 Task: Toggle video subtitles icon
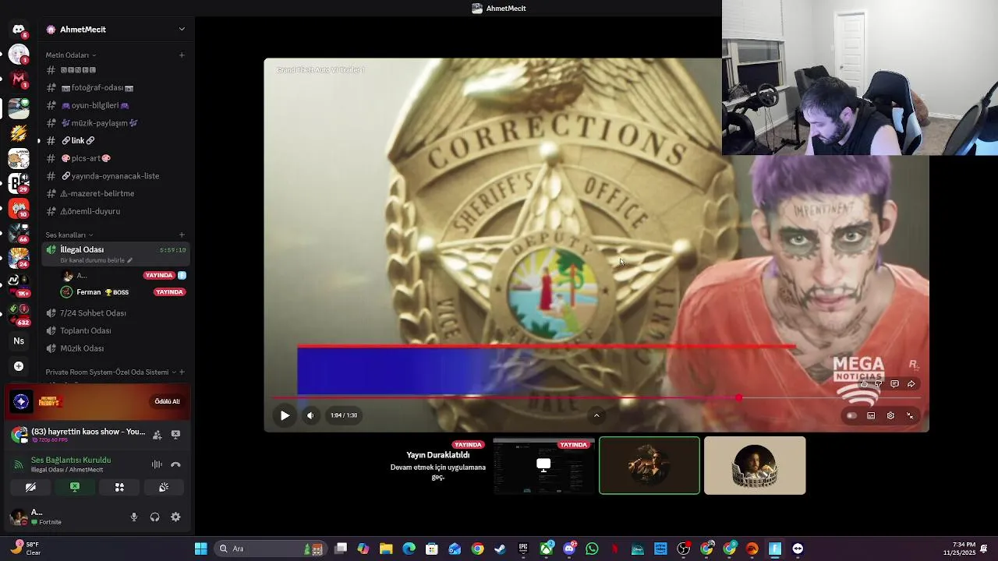871,415
